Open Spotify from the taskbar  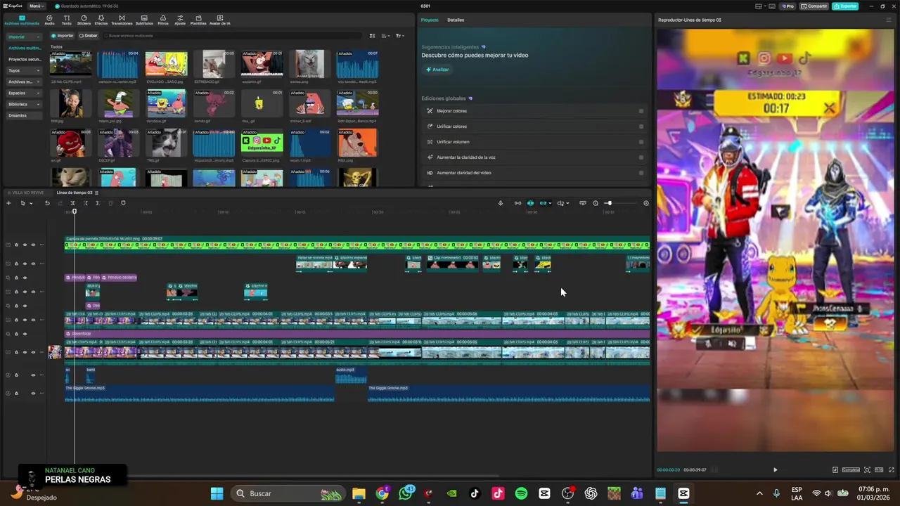tap(521, 493)
